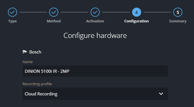Click the Activation step label
194x107 pixels.
95,21
